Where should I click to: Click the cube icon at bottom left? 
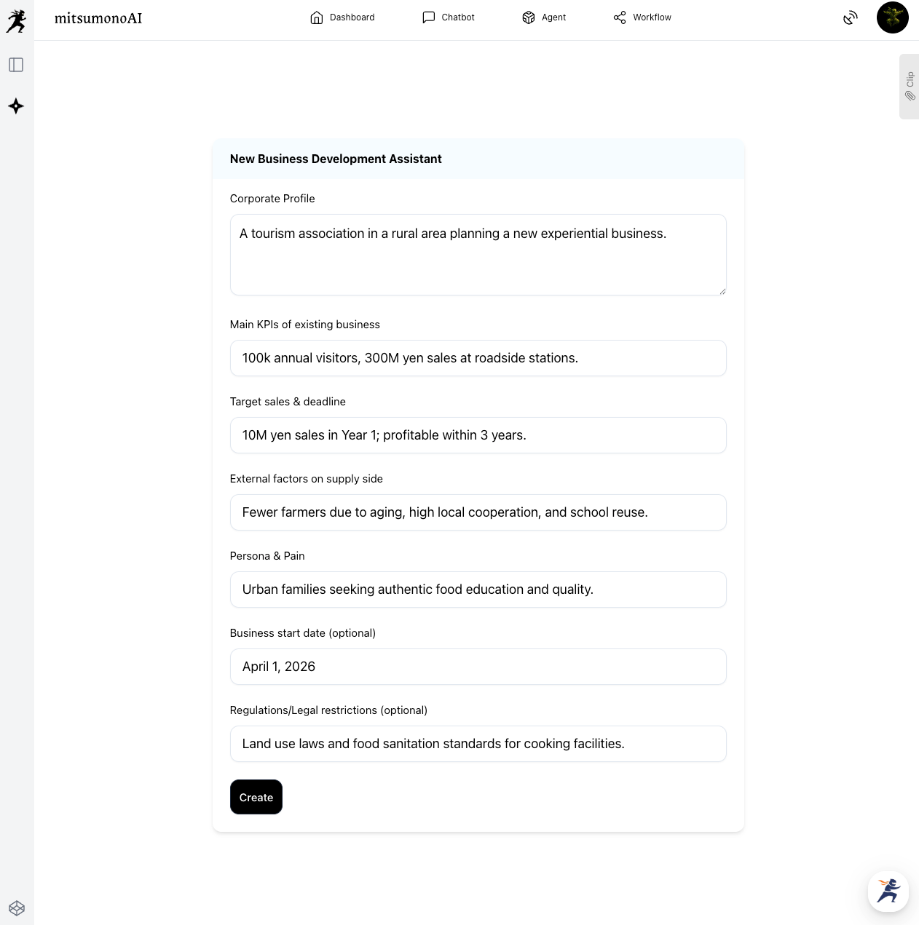click(17, 908)
